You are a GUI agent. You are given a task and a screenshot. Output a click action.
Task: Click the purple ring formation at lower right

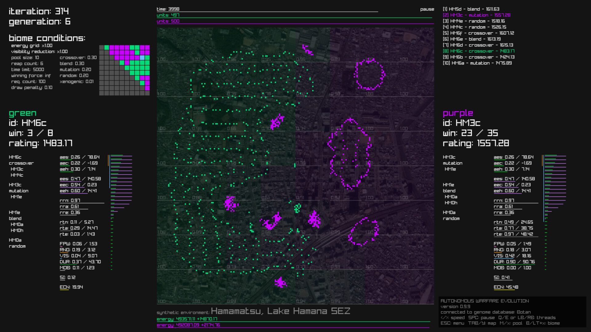coord(363,231)
